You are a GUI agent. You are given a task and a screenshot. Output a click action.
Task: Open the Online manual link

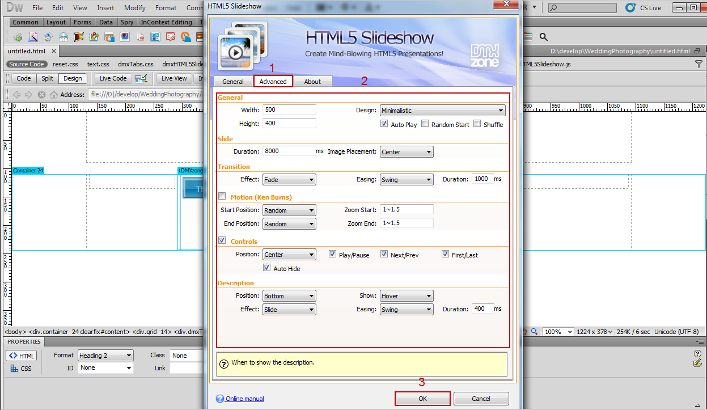tap(245, 399)
